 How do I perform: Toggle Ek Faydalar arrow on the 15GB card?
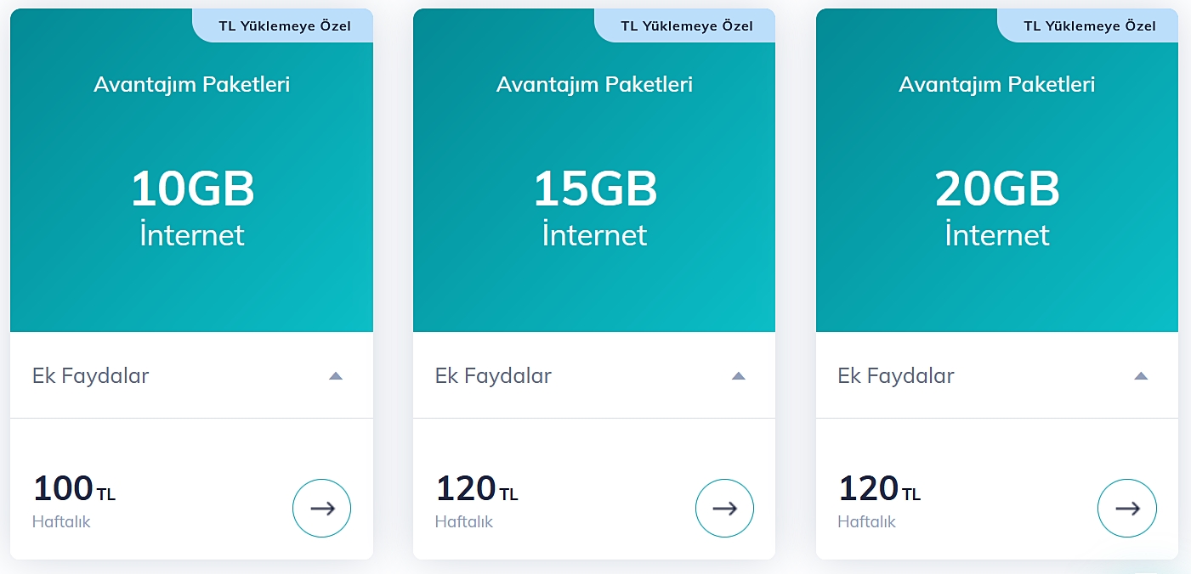coord(738,375)
